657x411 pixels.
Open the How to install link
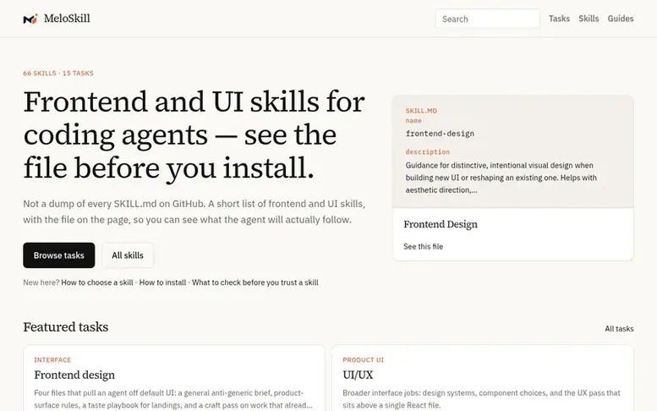pyautogui.click(x=162, y=282)
